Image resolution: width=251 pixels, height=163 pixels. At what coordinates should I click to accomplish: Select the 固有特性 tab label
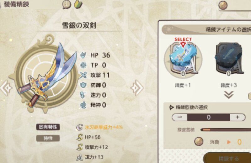[48, 127]
